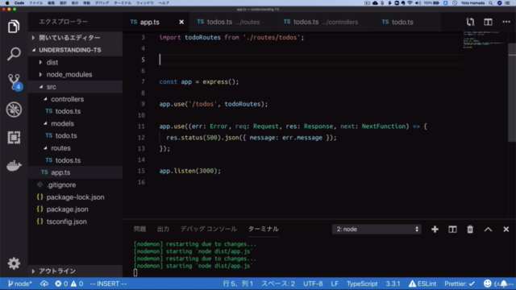Open the ファイル menu
This screenshot has width=516, height=290.
[x=35, y=3]
